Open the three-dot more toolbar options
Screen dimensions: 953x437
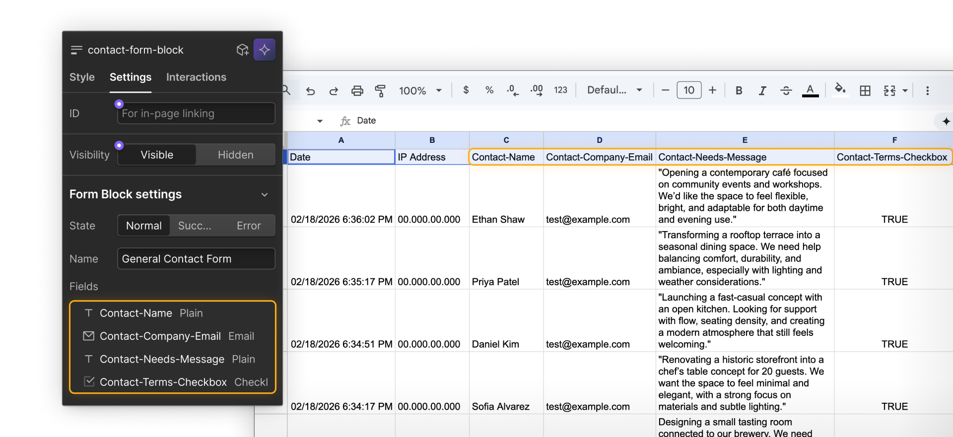927,91
